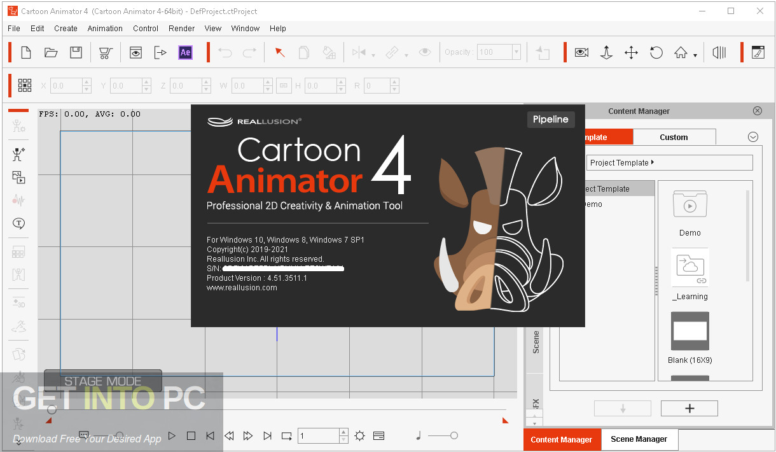Click the Home view house icon

pos(681,52)
